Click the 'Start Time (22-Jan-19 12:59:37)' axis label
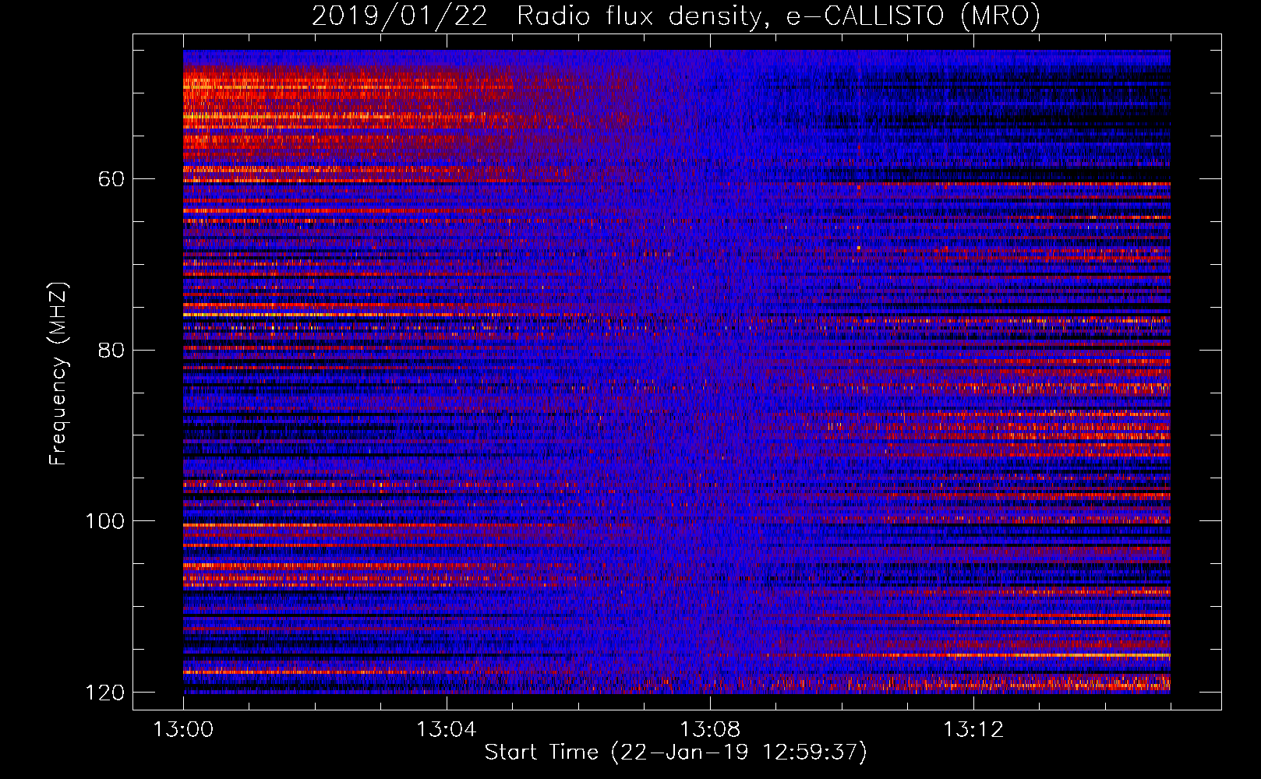 point(676,753)
